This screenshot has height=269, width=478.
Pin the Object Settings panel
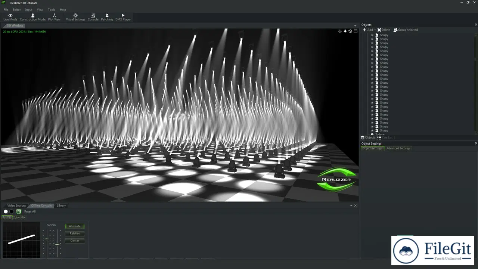[x=476, y=143]
